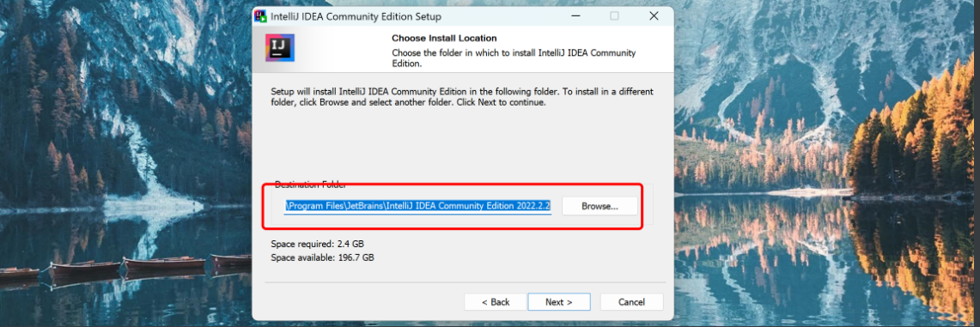
Task: Click the setup instructions paragraph
Action: pyautogui.click(x=462, y=97)
